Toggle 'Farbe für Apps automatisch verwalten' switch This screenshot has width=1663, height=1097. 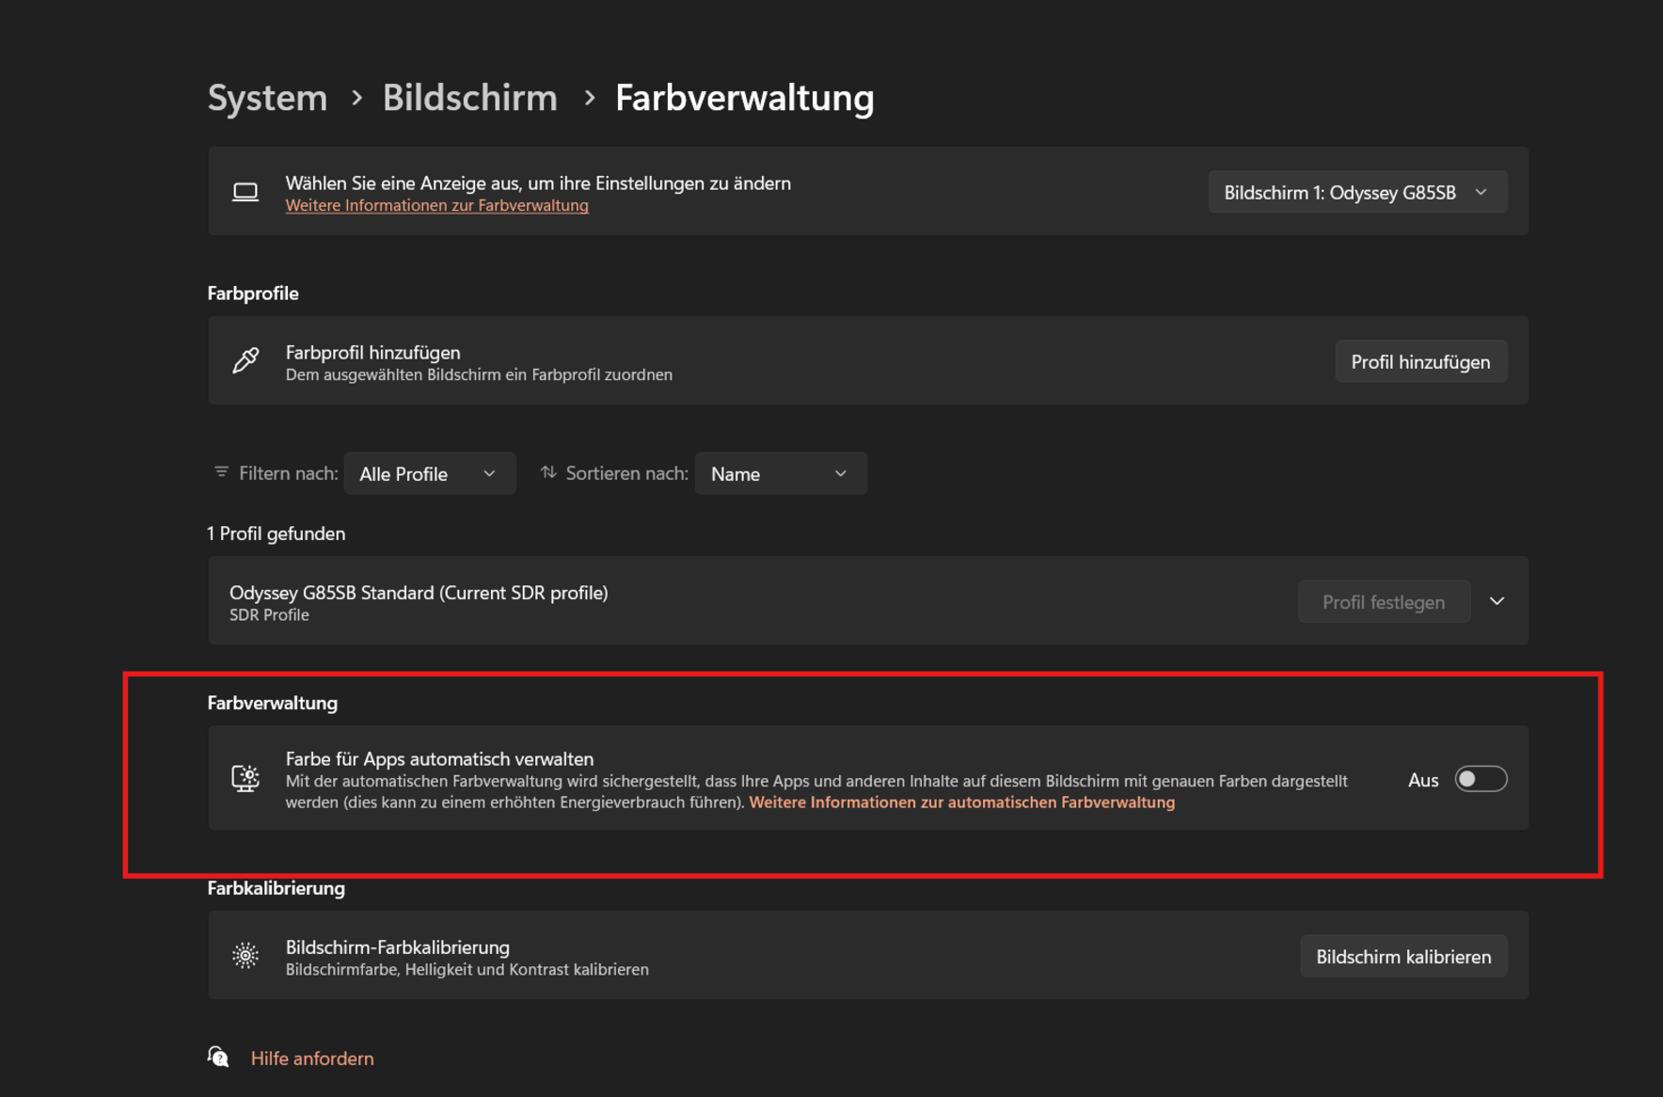(x=1481, y=779)
